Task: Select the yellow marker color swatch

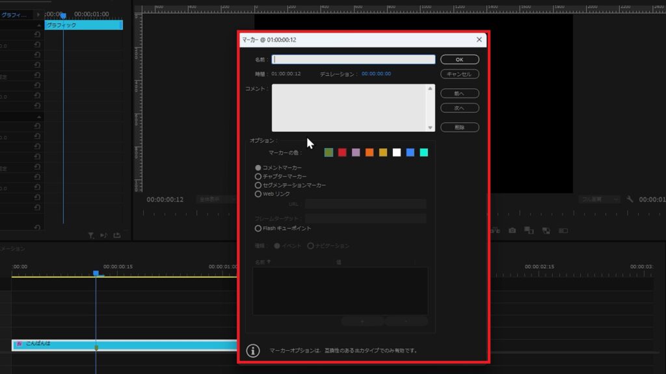Action: (383, 153)
